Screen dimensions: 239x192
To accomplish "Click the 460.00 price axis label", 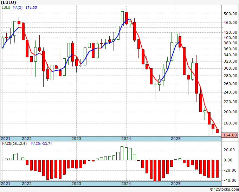I will (230, 23).
